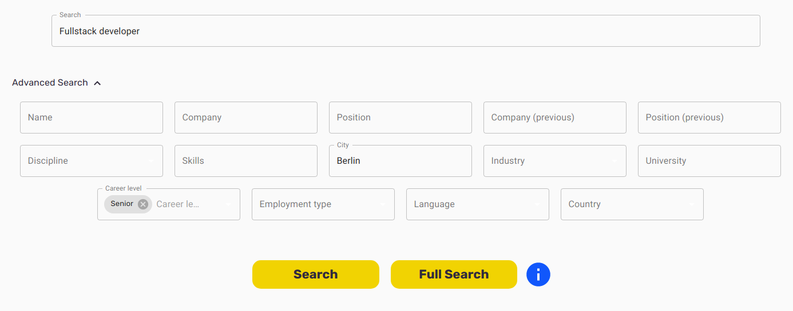Screen dimensions: 793x311
Task: Click the City field containing Berlin
Action: coord(401,161)
